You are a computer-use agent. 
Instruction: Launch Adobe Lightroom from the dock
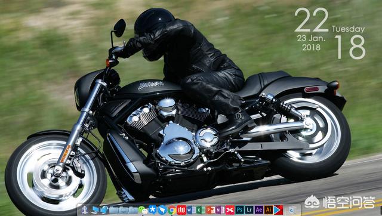tap(249, 209)
